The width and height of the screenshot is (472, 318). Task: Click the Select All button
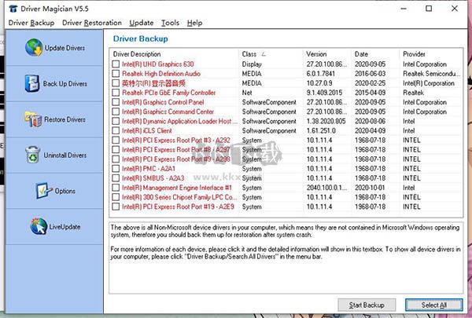click(x=433, y=305)
